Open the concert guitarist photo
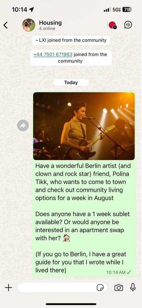142x308 pixels. [84, 126]
